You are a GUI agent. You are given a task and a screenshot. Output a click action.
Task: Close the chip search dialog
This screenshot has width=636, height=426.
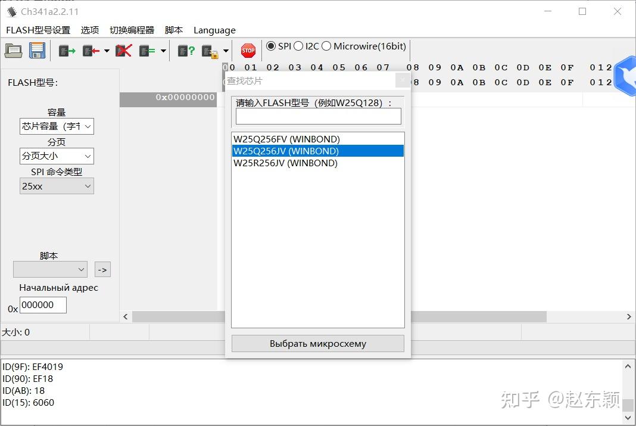tap(403, 80)
